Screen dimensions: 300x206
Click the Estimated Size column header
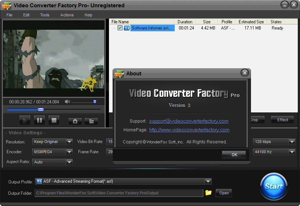pyautogui.click(x=251, y=22)
